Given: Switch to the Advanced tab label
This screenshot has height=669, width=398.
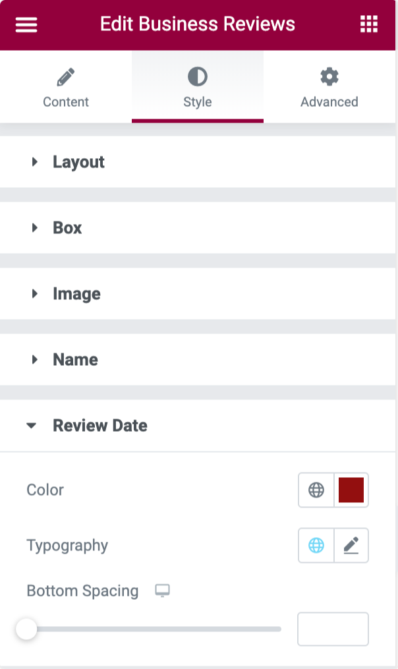Looking at the screenshot, I should click(x=329, y=102).
